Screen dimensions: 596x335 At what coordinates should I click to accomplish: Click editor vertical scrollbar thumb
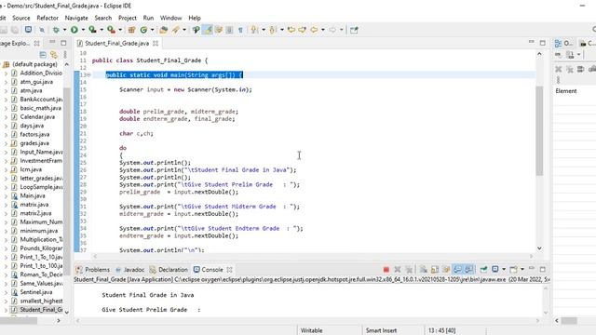click(539, 130)
